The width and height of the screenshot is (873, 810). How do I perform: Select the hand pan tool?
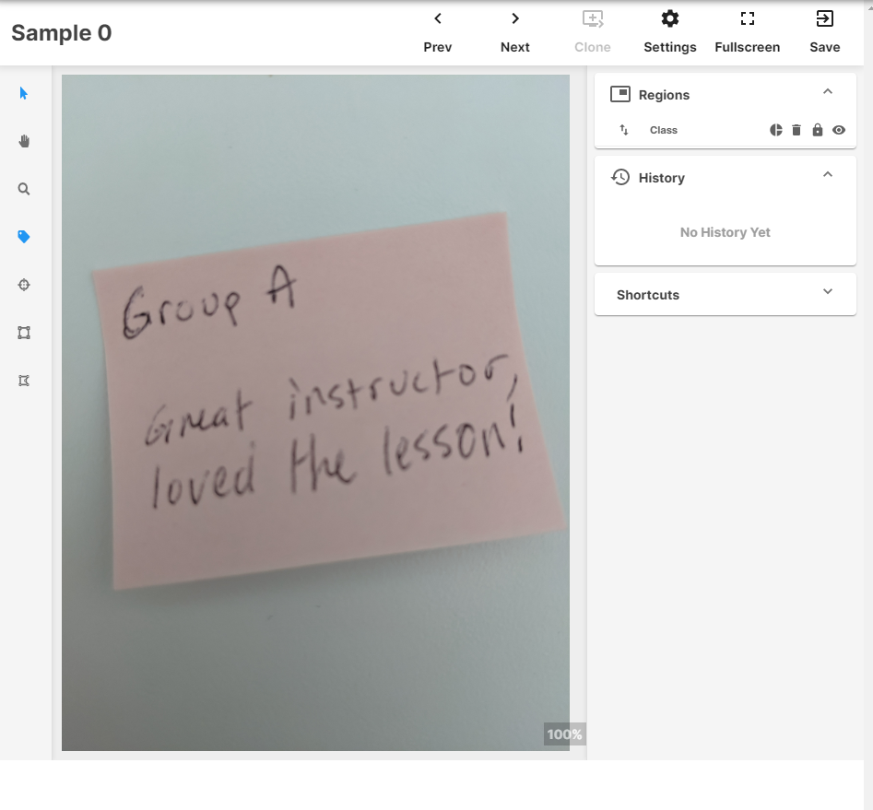tap(23, 141)
